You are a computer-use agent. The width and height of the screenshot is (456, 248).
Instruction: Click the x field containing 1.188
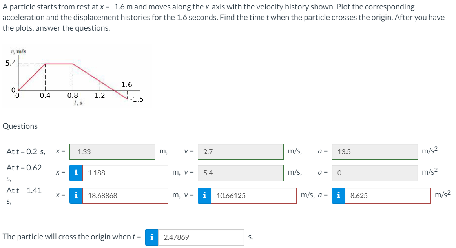point(126,173)
